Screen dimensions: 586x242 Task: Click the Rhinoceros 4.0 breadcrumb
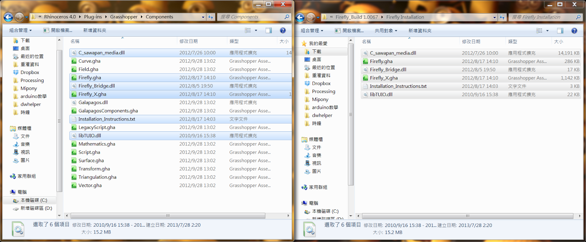(60, 17)
